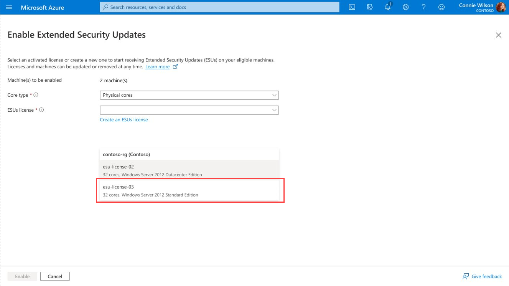Click Create an ESUs license link

[124, 120]
